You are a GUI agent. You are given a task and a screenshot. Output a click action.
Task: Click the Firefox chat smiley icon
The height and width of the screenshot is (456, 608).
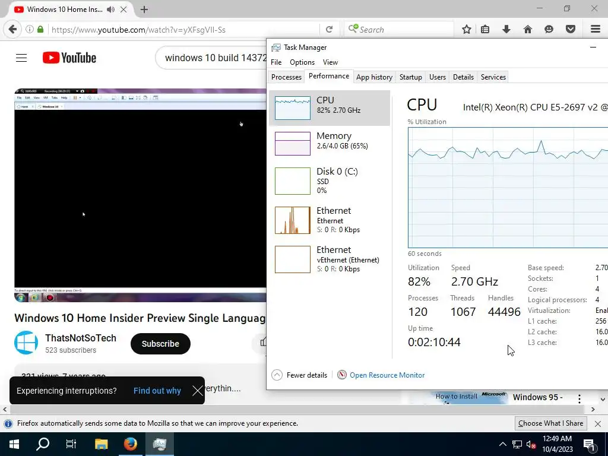549,30
